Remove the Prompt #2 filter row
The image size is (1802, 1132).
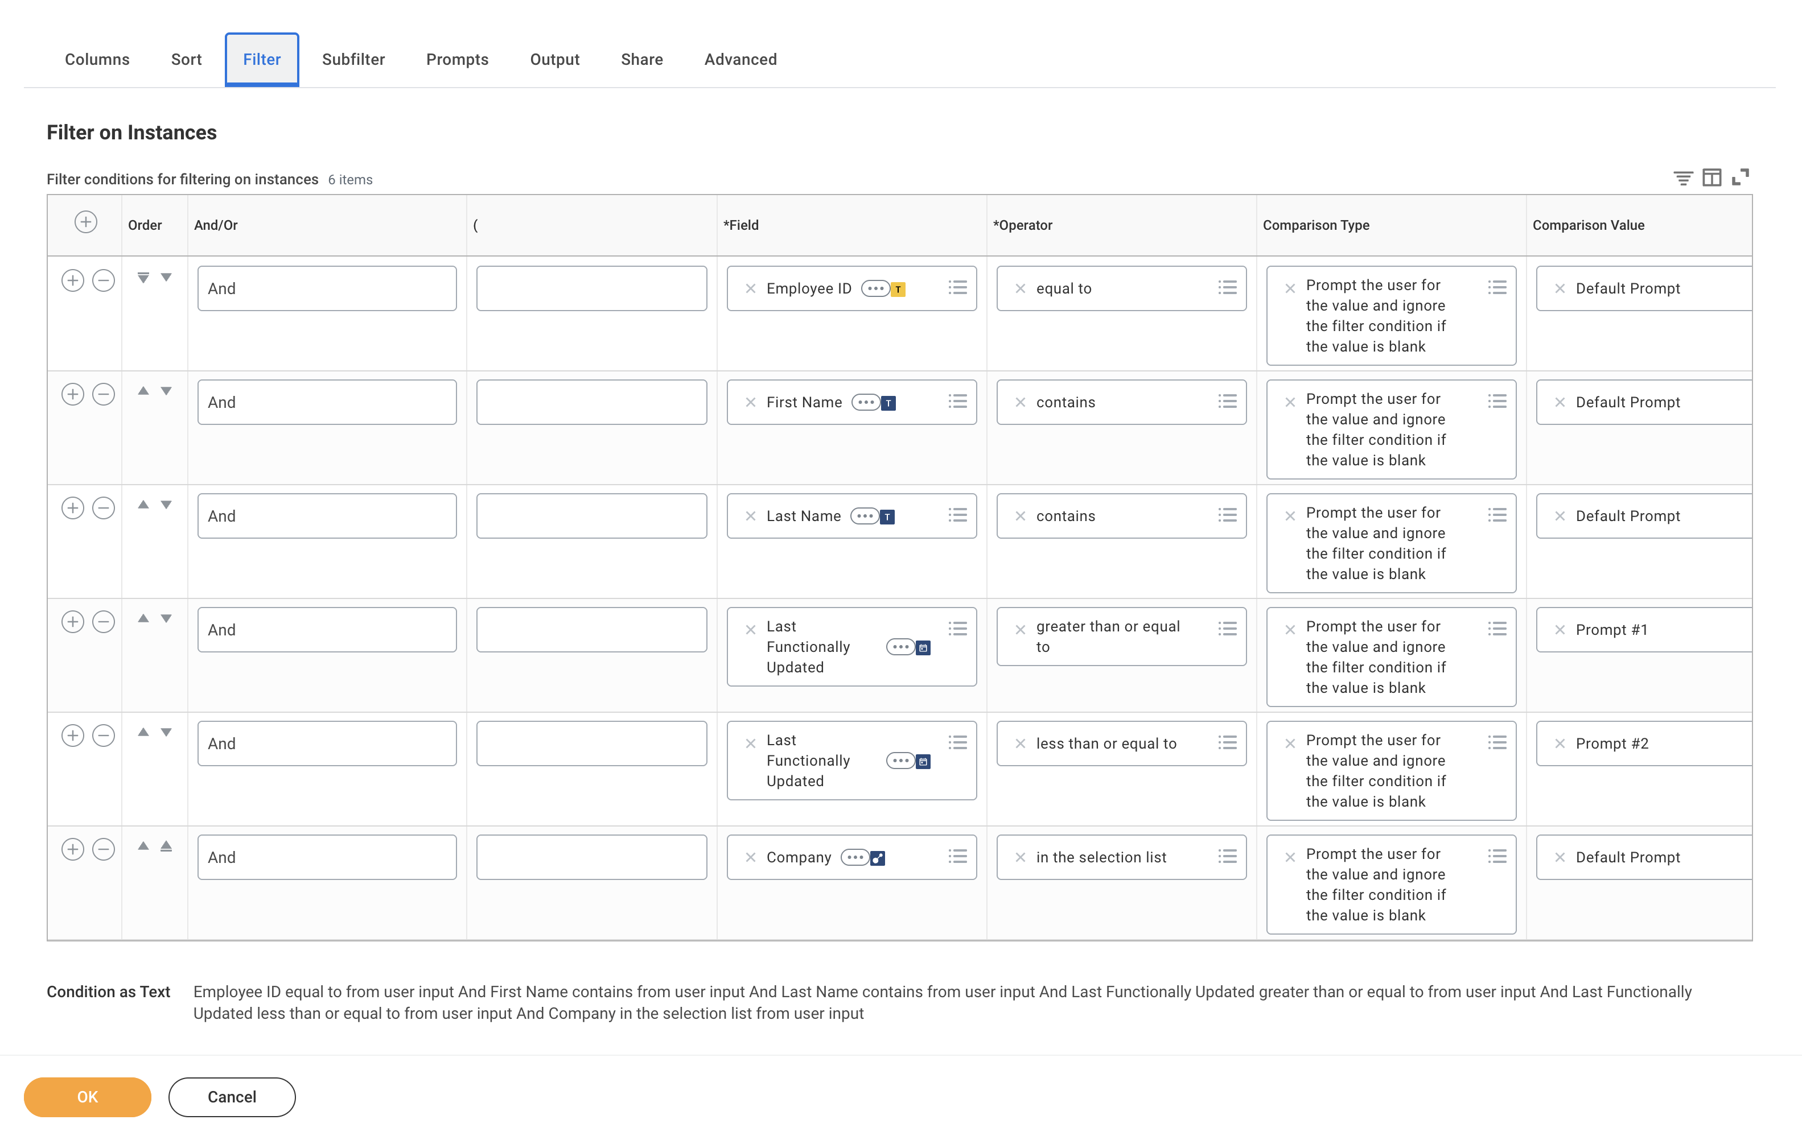click(x=103, y=735)
